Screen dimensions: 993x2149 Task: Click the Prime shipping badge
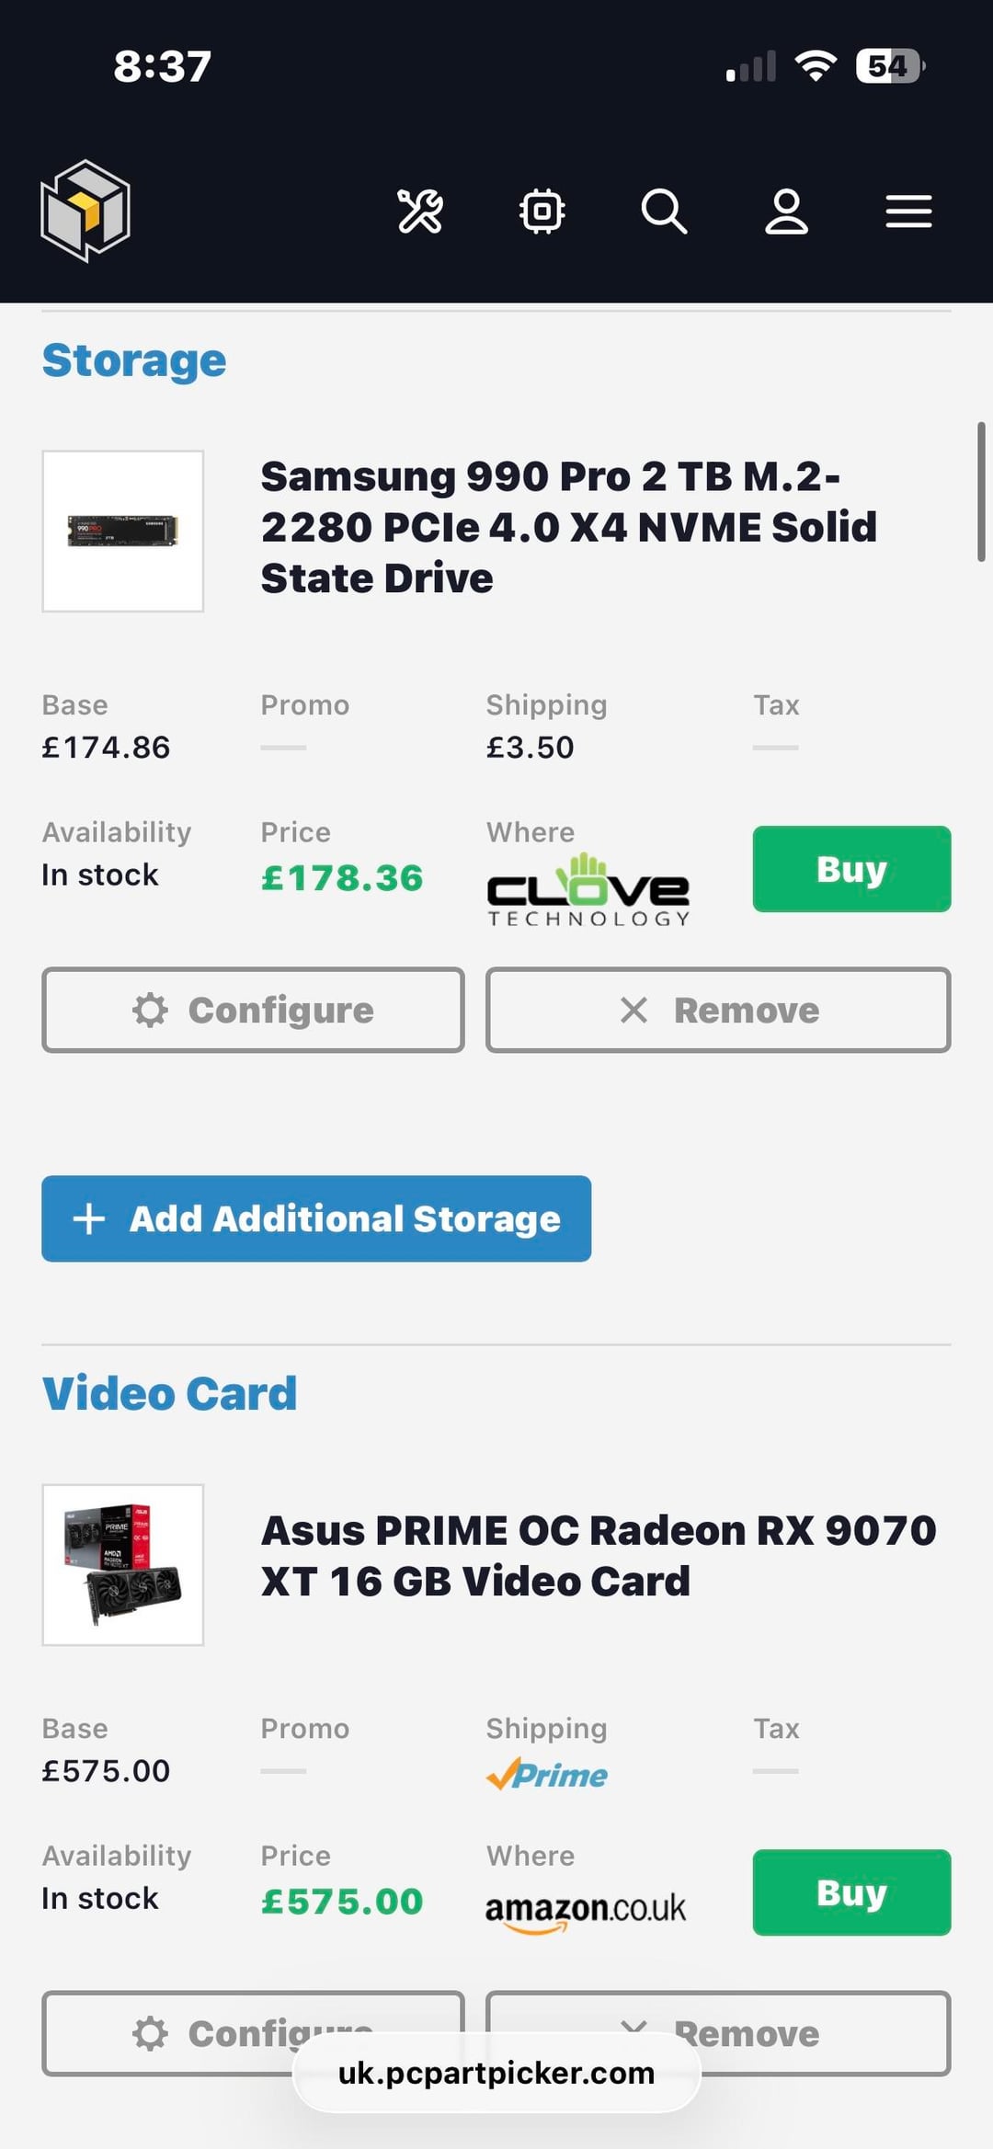(547, 1774)
